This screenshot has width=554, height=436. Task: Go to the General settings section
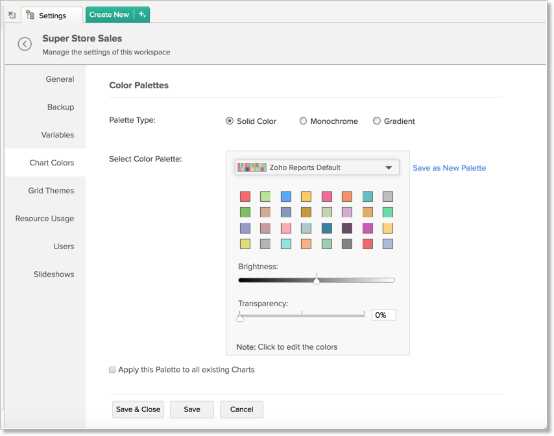[60, 79]
